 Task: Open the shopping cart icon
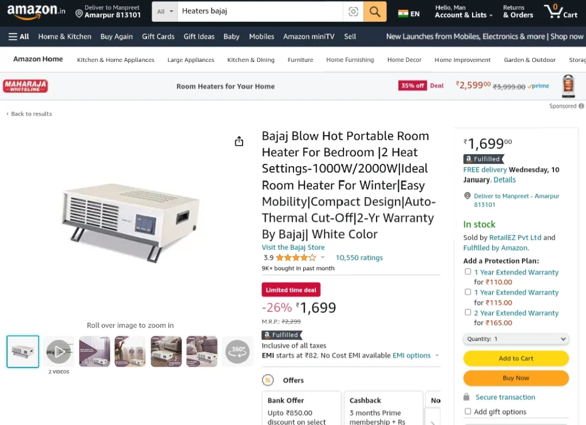click(561, 11)
